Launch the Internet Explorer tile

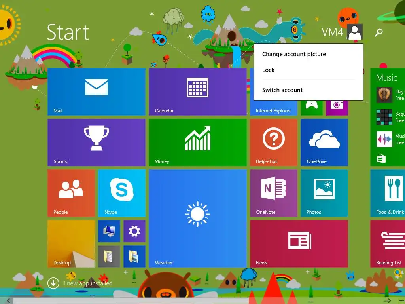[x=273, y=108]
